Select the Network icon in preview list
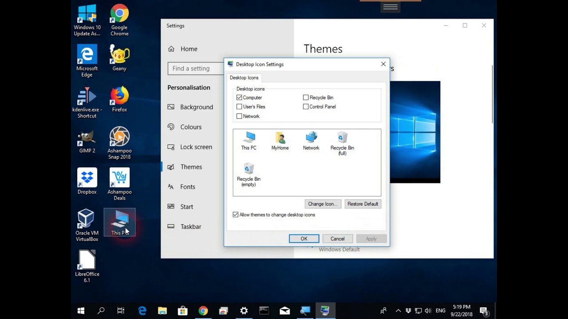Viewport: 568px width, 319px height. click(311, 141)
